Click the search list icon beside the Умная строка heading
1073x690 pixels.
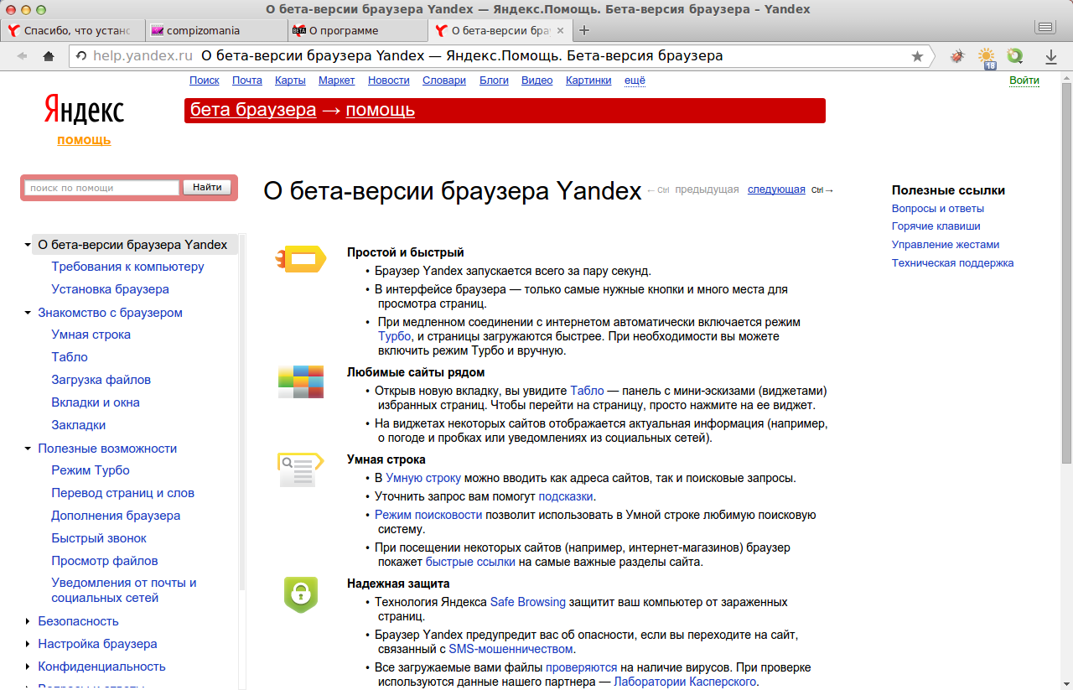[x=300, y=470]
